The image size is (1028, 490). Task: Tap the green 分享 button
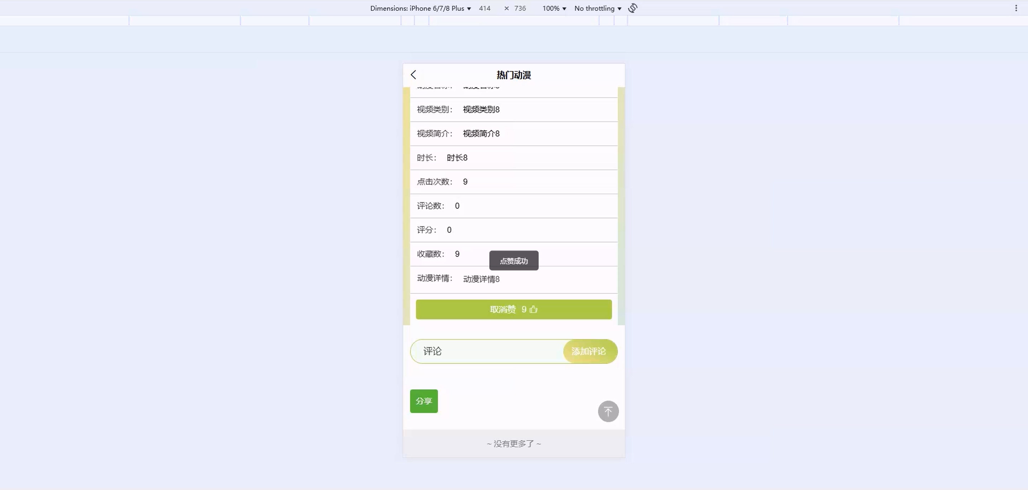[x=423, y=401]
